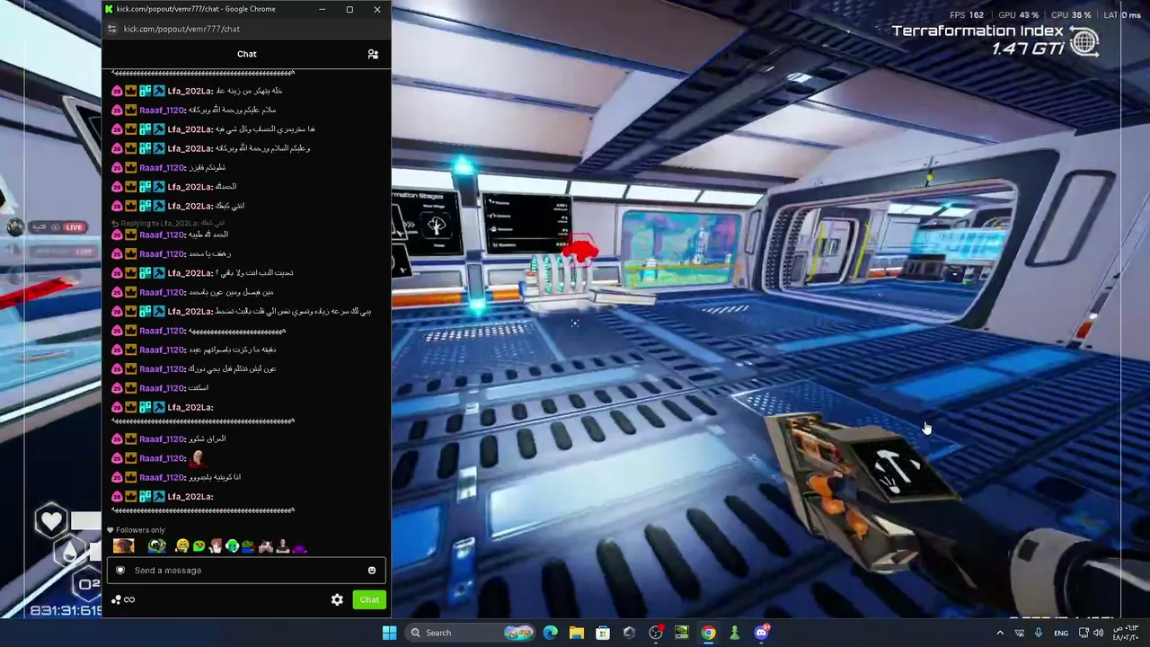Open the emoji picker in the message box

[x=372, y=571]
